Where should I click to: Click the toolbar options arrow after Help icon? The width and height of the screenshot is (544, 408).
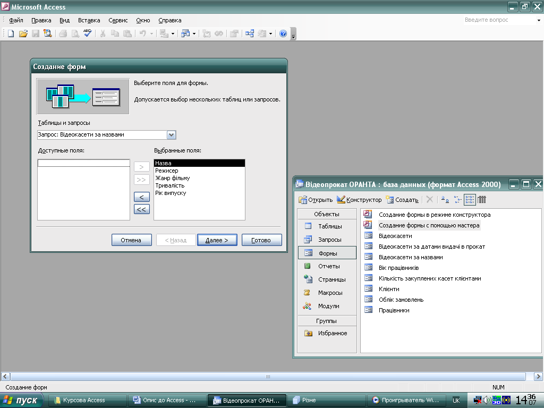coord(293,34)
